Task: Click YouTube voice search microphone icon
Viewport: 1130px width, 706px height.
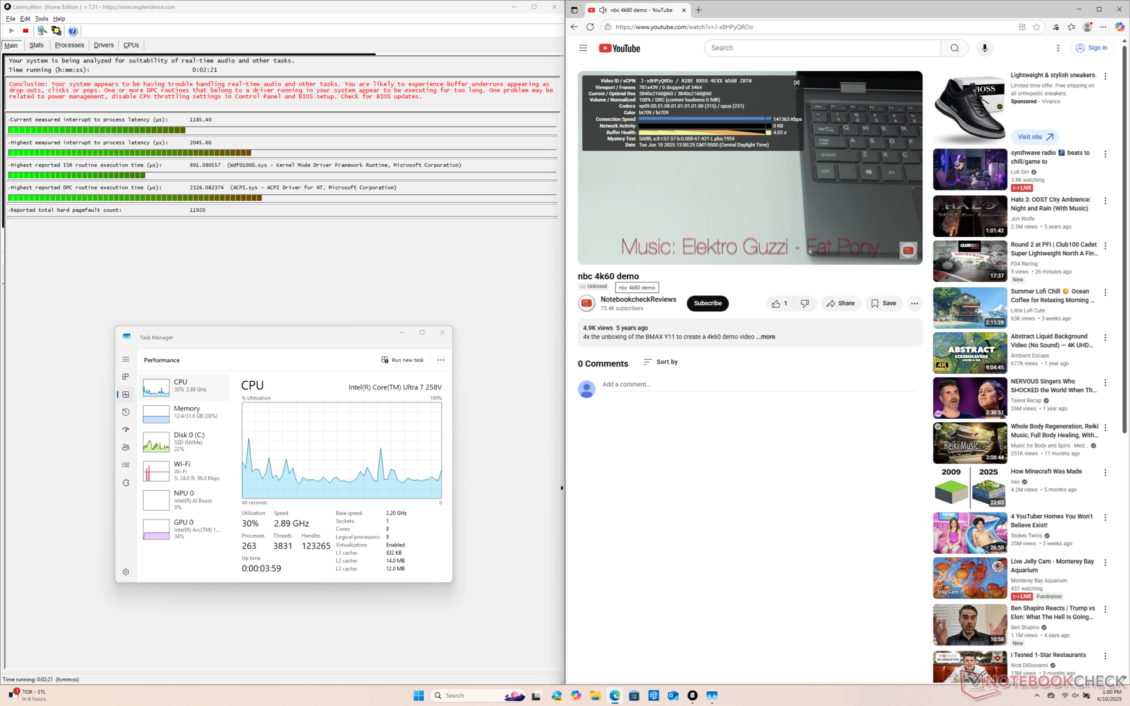Action: (x=984, y=48)
